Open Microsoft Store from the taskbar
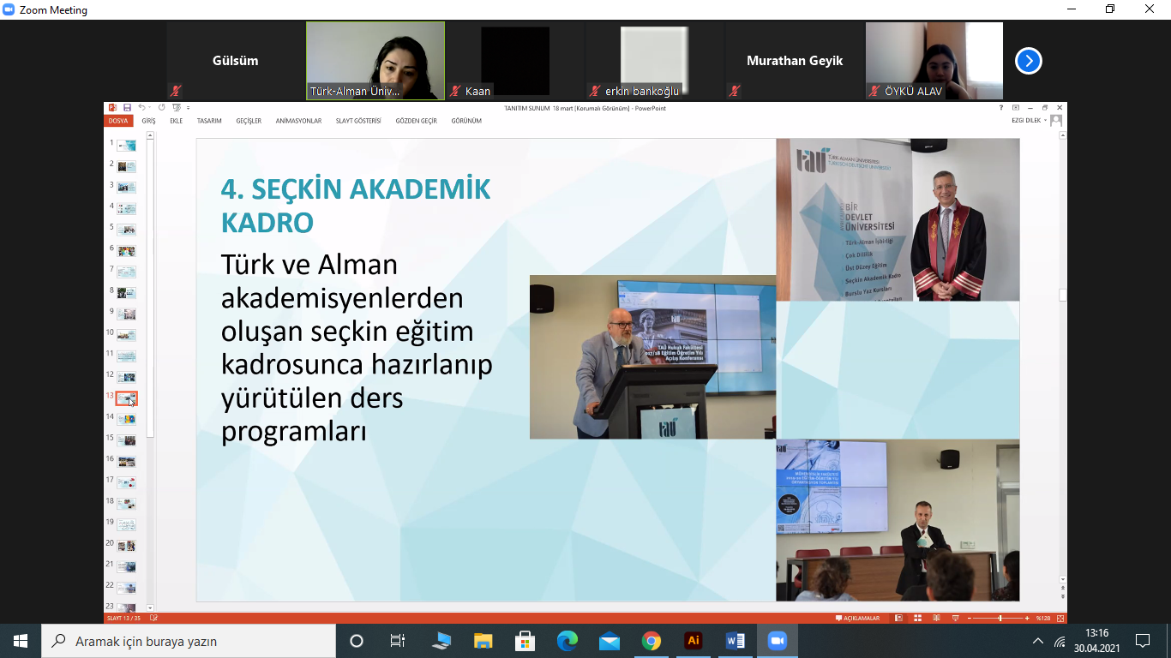This screenshot has width=1171, height=658. tap(525, 641)
